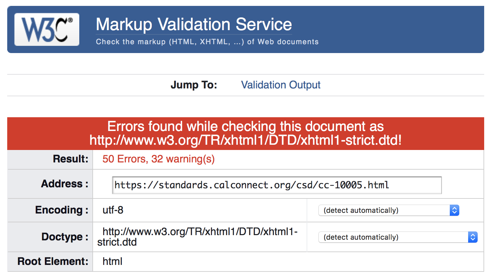
Task: Click the blue stepper arrows on Encoding dropdown
Action: pyautogui.click(x=454, y=210)
